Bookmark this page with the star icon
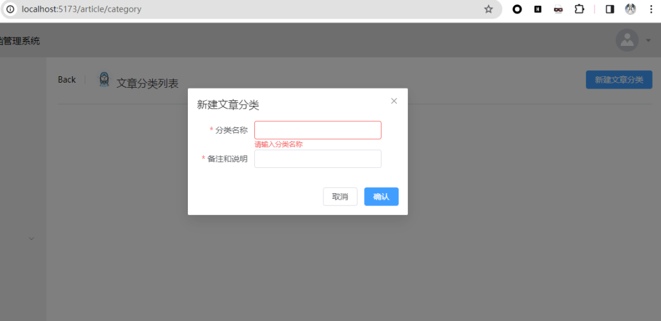The width and height of the screenshot is (661, 321). pyautogui.click(x=489, y=10)
